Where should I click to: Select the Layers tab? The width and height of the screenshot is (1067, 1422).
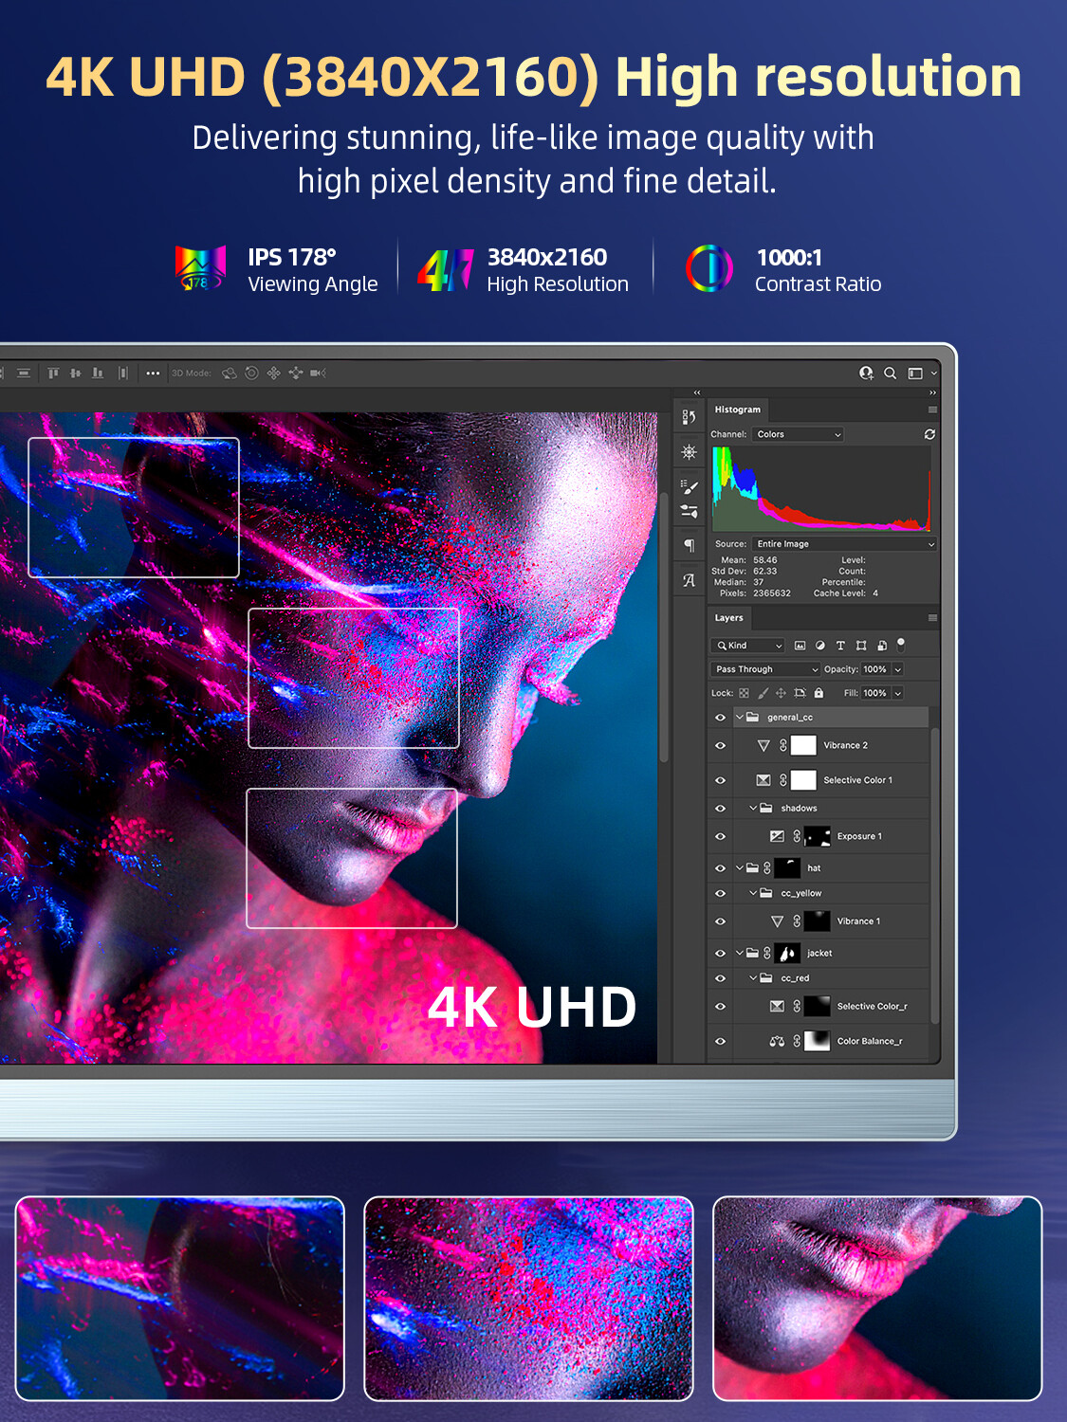point(729,618)
